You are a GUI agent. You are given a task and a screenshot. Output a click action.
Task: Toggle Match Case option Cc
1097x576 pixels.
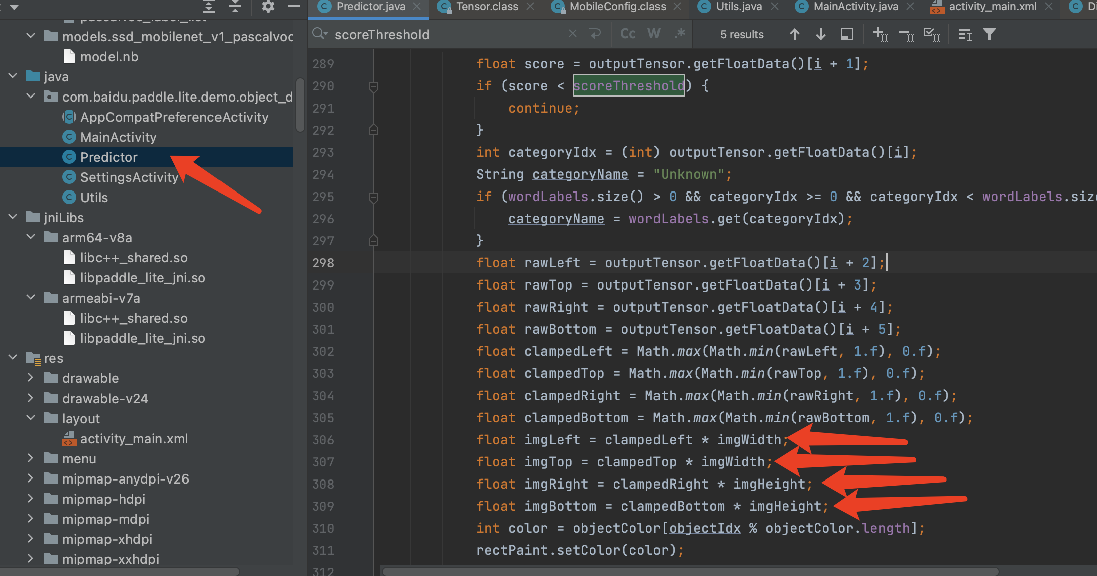point(628,34)
